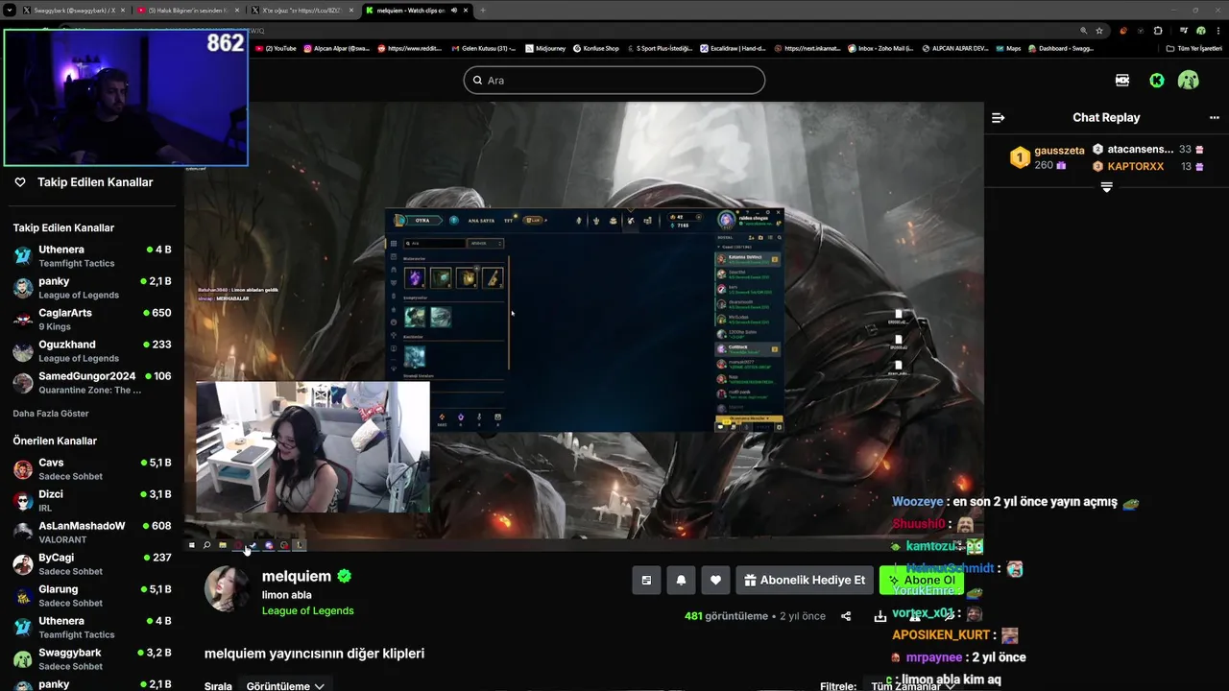This screenshot has height=691, width=1229.
Task: Click the zoom magnifier in address bar
Action: click(1083, 30)
